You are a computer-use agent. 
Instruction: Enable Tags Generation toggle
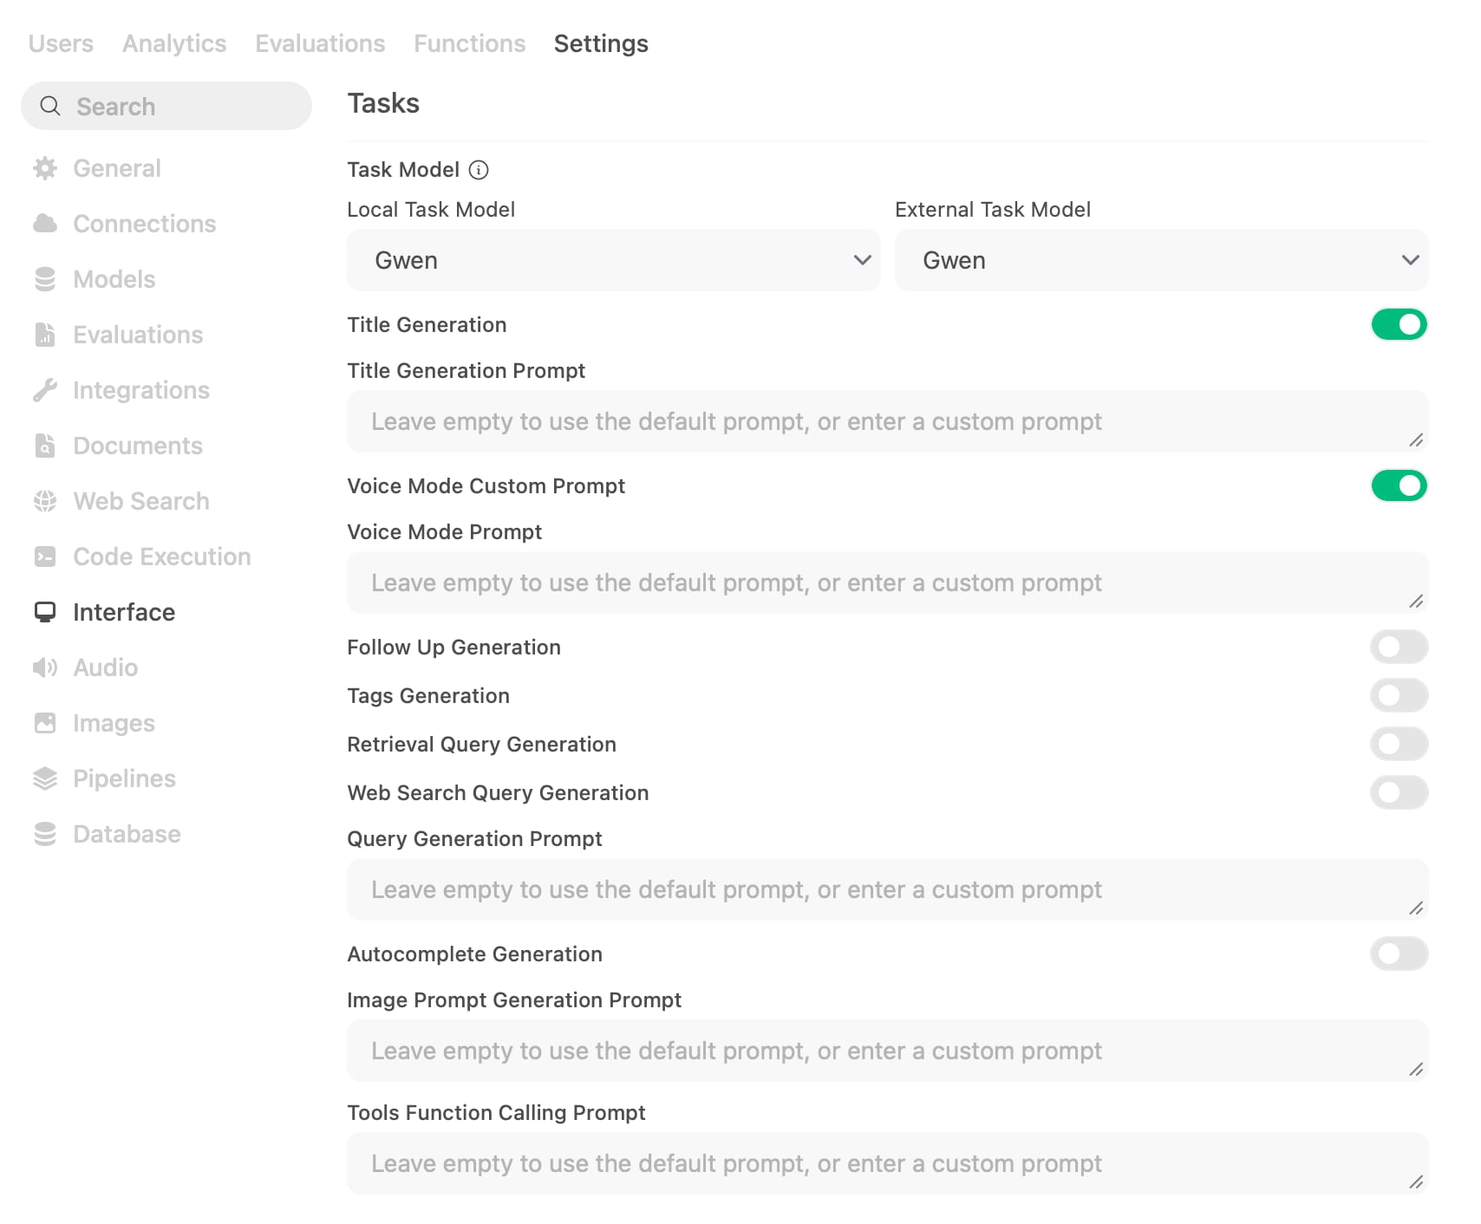tap(1399, 696)
